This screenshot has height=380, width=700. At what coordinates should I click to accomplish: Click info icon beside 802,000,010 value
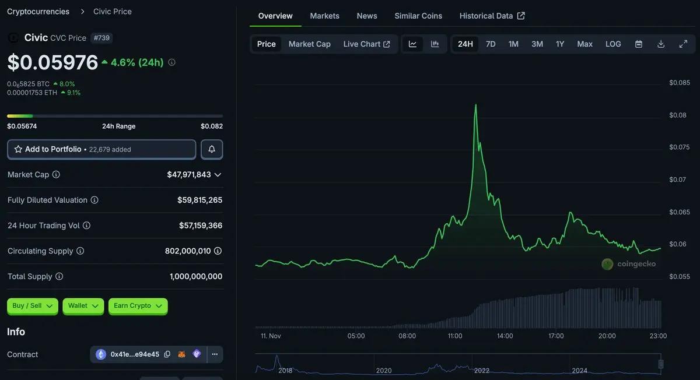(x=218, y=251)
